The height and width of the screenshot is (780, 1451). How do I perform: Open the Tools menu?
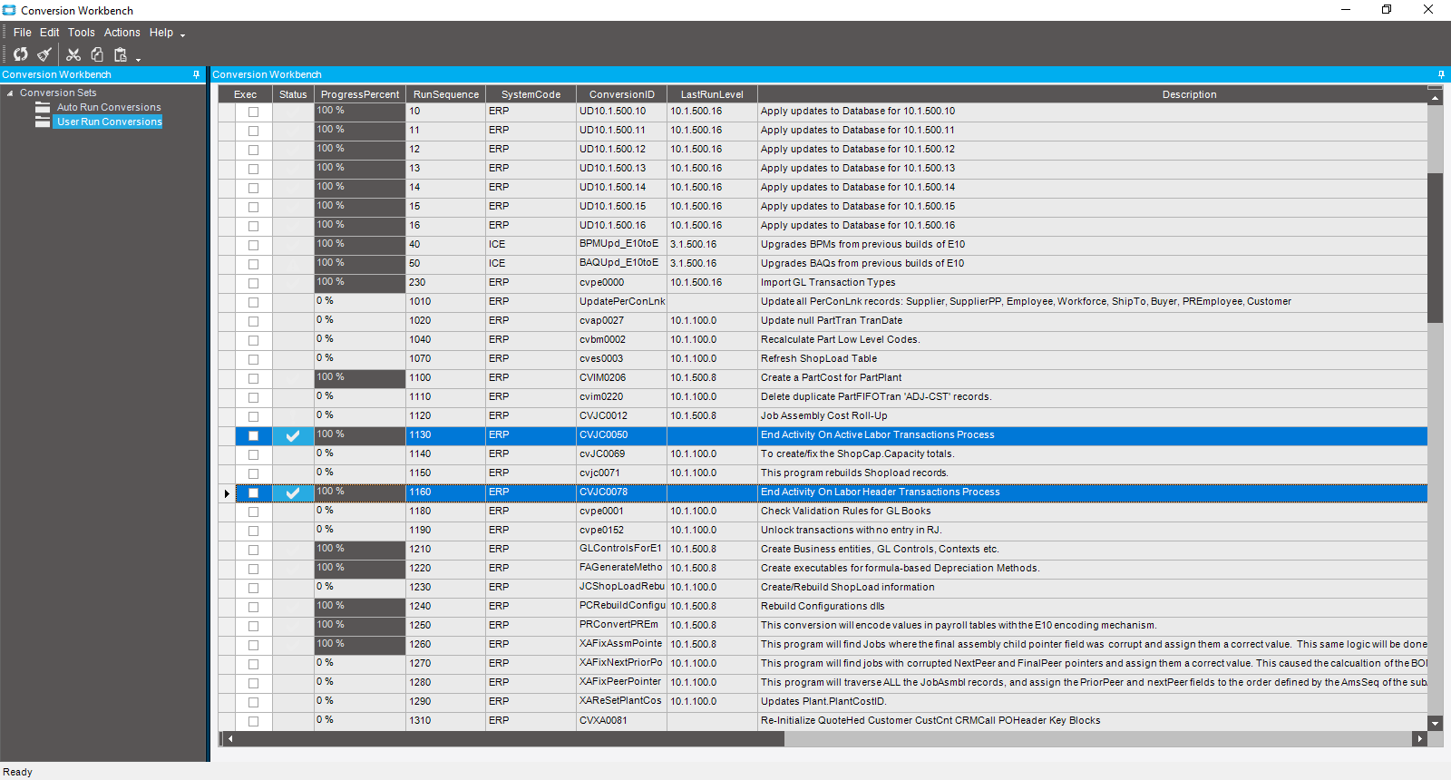(x=81, y=33)
